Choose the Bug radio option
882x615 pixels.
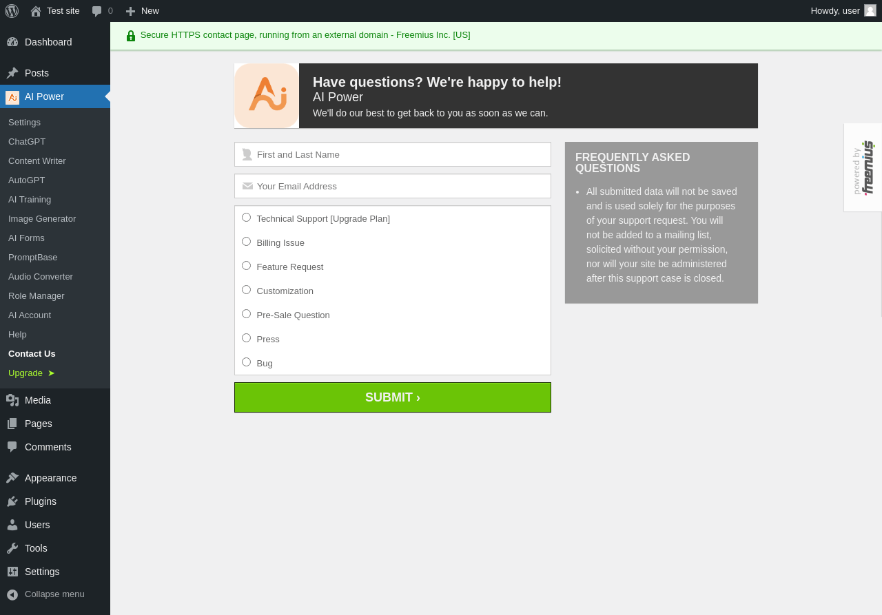pyautogui.click(x=246, y=362)
